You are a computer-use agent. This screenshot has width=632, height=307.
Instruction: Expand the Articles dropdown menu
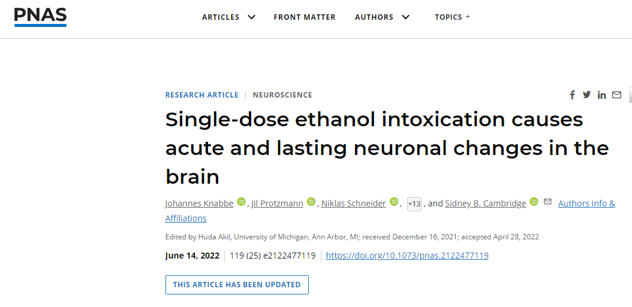tap(229, 17)
